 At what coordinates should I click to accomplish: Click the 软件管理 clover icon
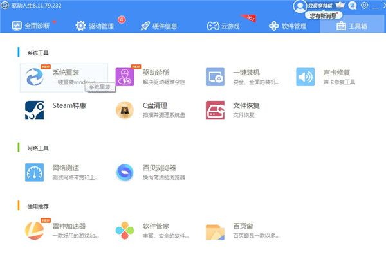[274, 26]
